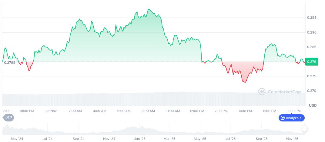Jump to May '24 on range navigator

coord(17,139)
